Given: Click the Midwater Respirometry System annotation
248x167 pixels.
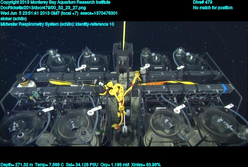Looking at the screenshot, I should click(x=57, y=24).
